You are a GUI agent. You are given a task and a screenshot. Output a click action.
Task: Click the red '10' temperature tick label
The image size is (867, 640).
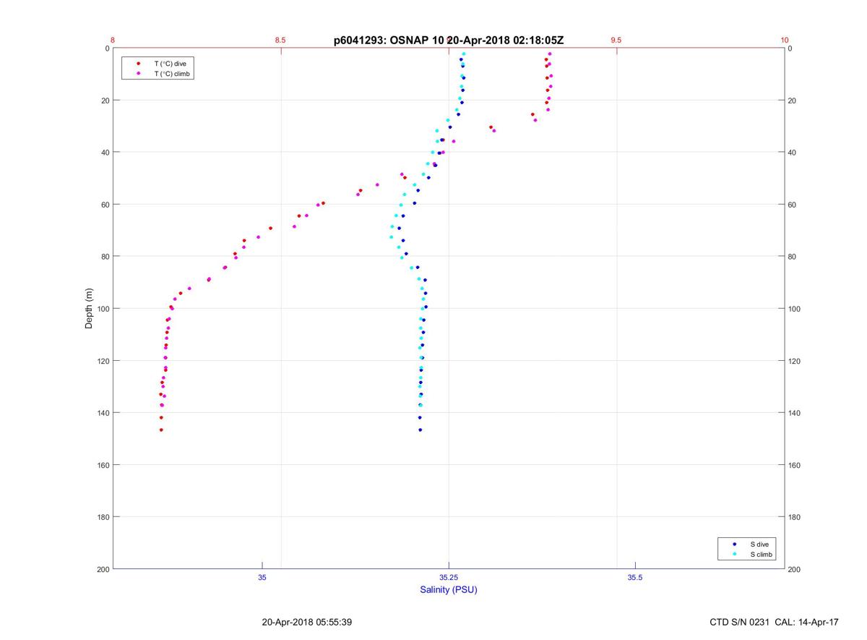click(785, 40)
